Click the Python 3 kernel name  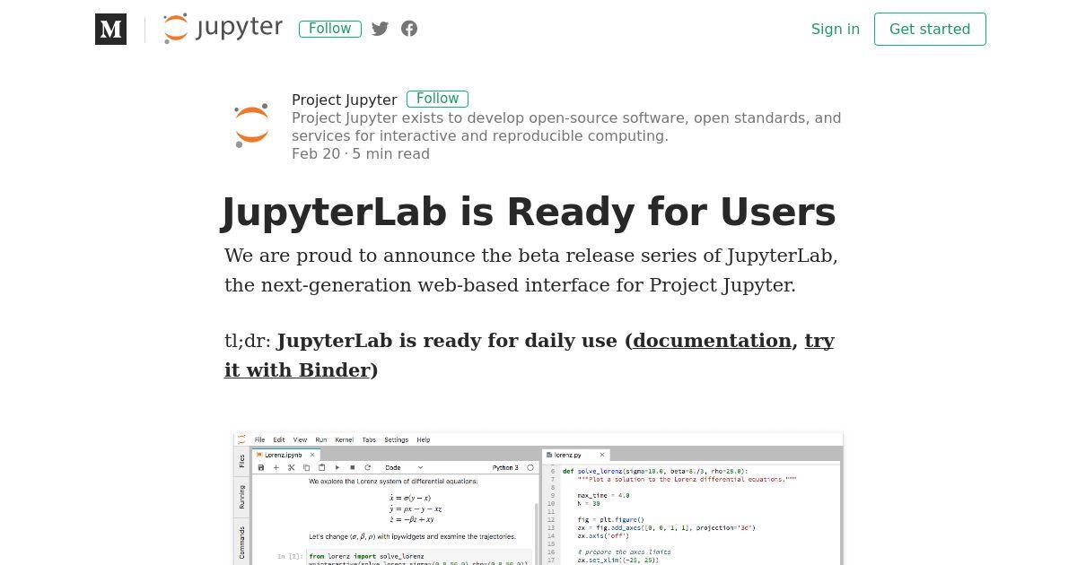tap(505, 467)
